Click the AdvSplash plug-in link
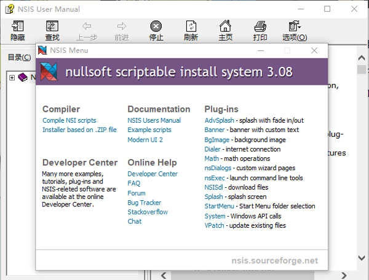The height and width of the screenshot is (280, 369). [x=219, y=120]
